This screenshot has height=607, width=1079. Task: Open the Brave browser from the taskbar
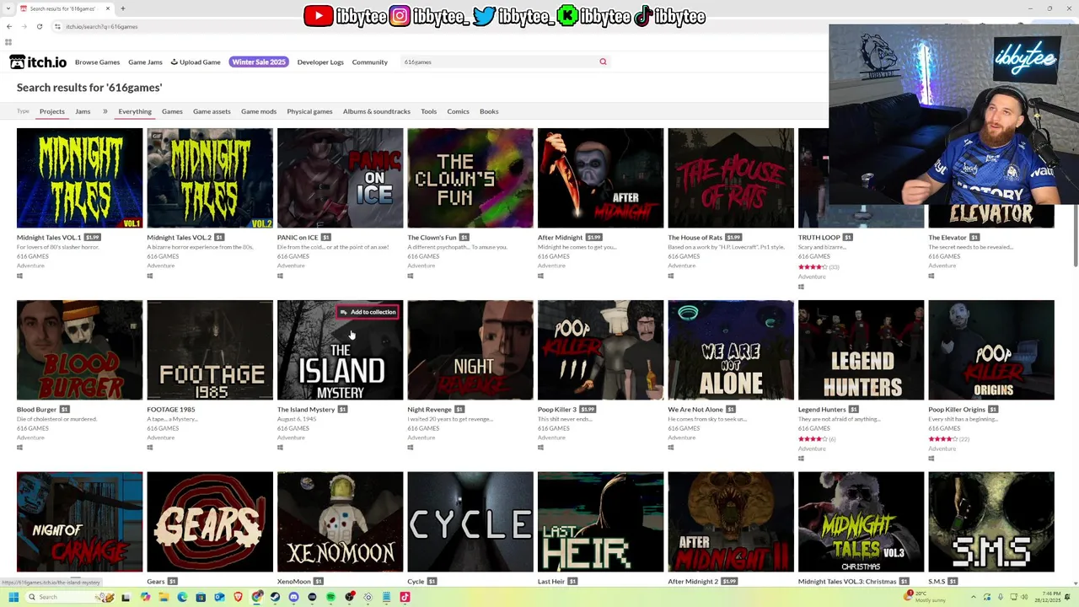[238, 597]
